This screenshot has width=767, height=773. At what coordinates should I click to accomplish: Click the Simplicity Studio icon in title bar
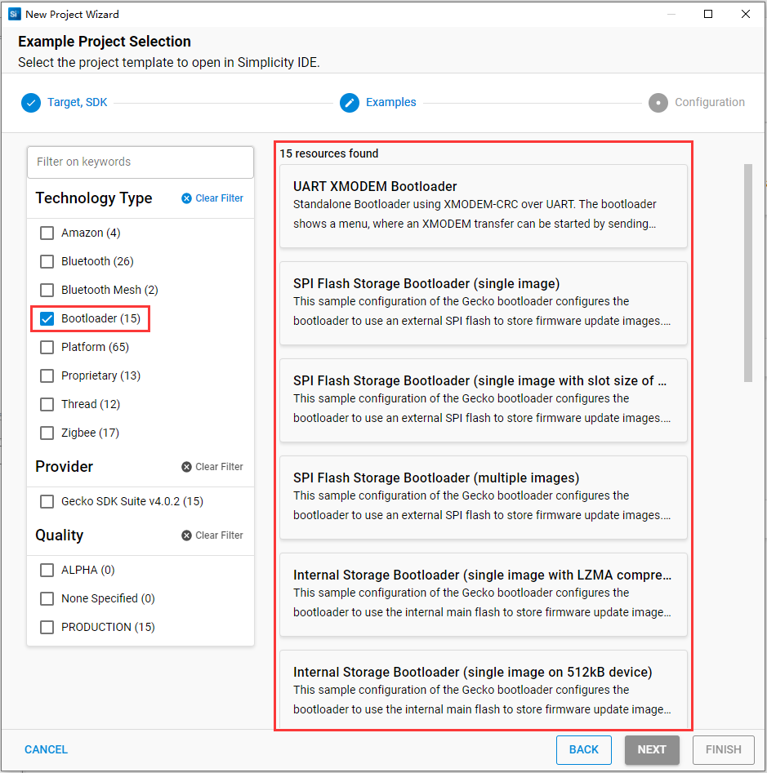[15, 14]
